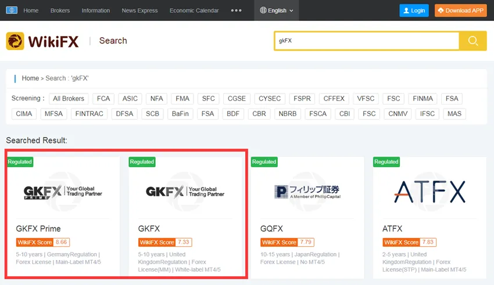The width and height of the screenshot is (494, 285).
Task: Click the Login button
Action: click(x=414, y=10)
